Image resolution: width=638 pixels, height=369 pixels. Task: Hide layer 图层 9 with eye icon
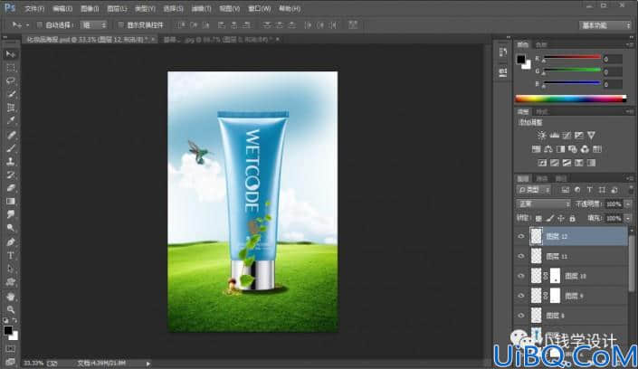coord(521,296)
